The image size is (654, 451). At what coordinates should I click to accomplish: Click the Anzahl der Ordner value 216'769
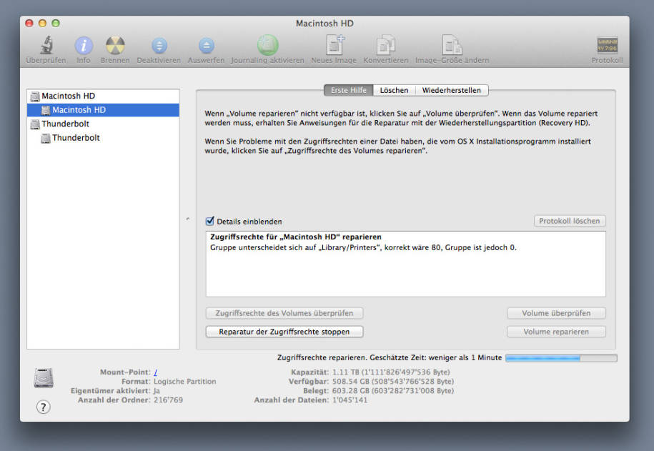tap(168, 400)
